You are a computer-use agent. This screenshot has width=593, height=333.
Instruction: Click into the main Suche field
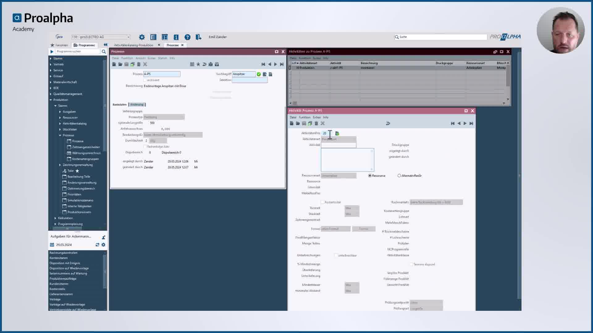click(x=441, y=37)
